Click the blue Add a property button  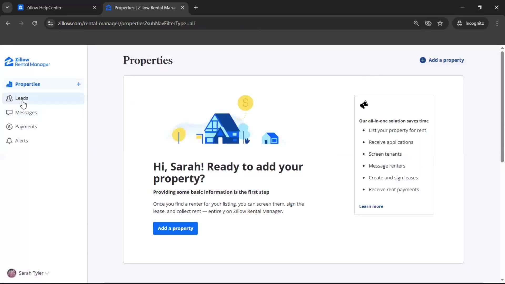pyautogui.click(x=175, y=228)
